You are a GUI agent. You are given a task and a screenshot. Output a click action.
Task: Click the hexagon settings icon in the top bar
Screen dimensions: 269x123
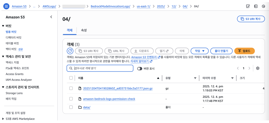[x=263, y=6]
